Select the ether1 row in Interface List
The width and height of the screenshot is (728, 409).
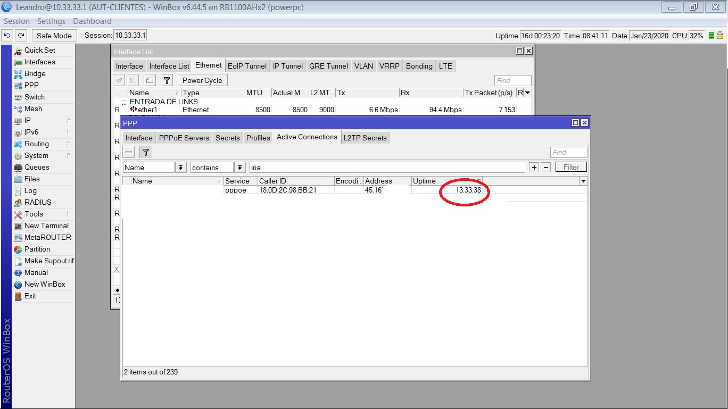[x=322, y=110]
